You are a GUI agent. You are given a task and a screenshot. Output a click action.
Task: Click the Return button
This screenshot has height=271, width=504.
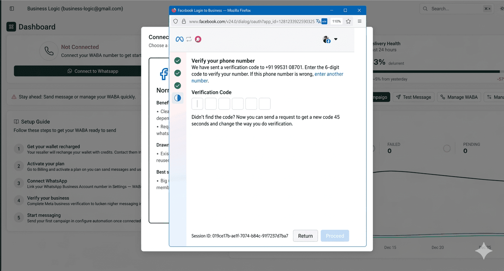[305, 236]
